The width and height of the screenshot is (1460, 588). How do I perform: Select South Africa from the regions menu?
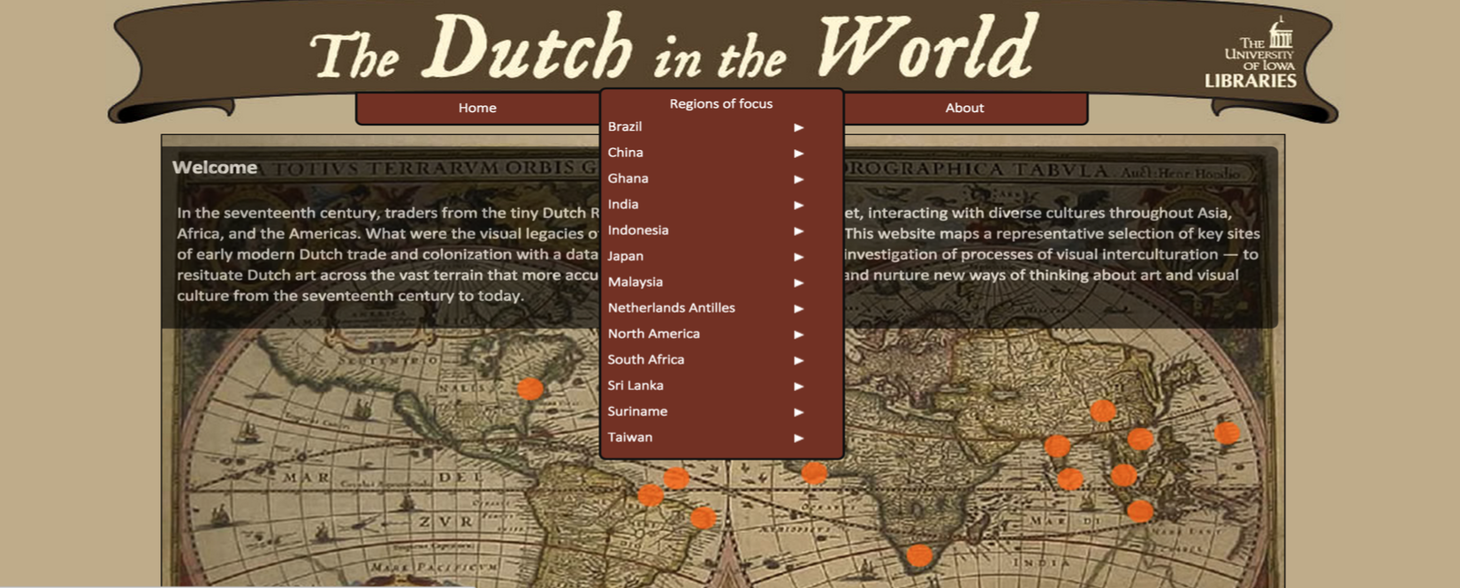pyautogui.click(x=646, y=359)
